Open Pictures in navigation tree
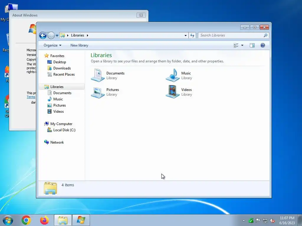Viewport: 302px width, 226px height. click(59, 105)
